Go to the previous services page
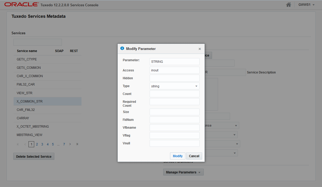This screenshot has height=187, width=322. [x=25, y=144]
